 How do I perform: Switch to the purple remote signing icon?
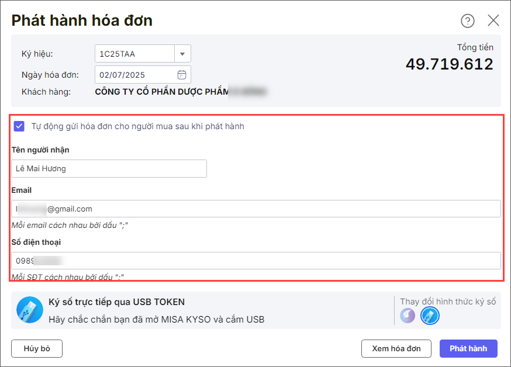click(x=408, y=316)
